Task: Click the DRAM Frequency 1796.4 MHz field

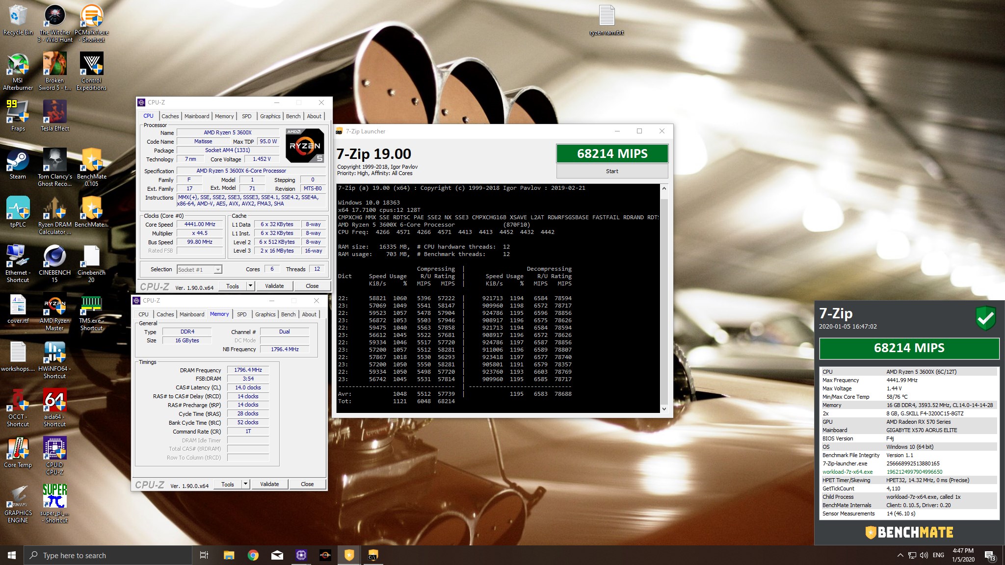Action: point(248,370)
